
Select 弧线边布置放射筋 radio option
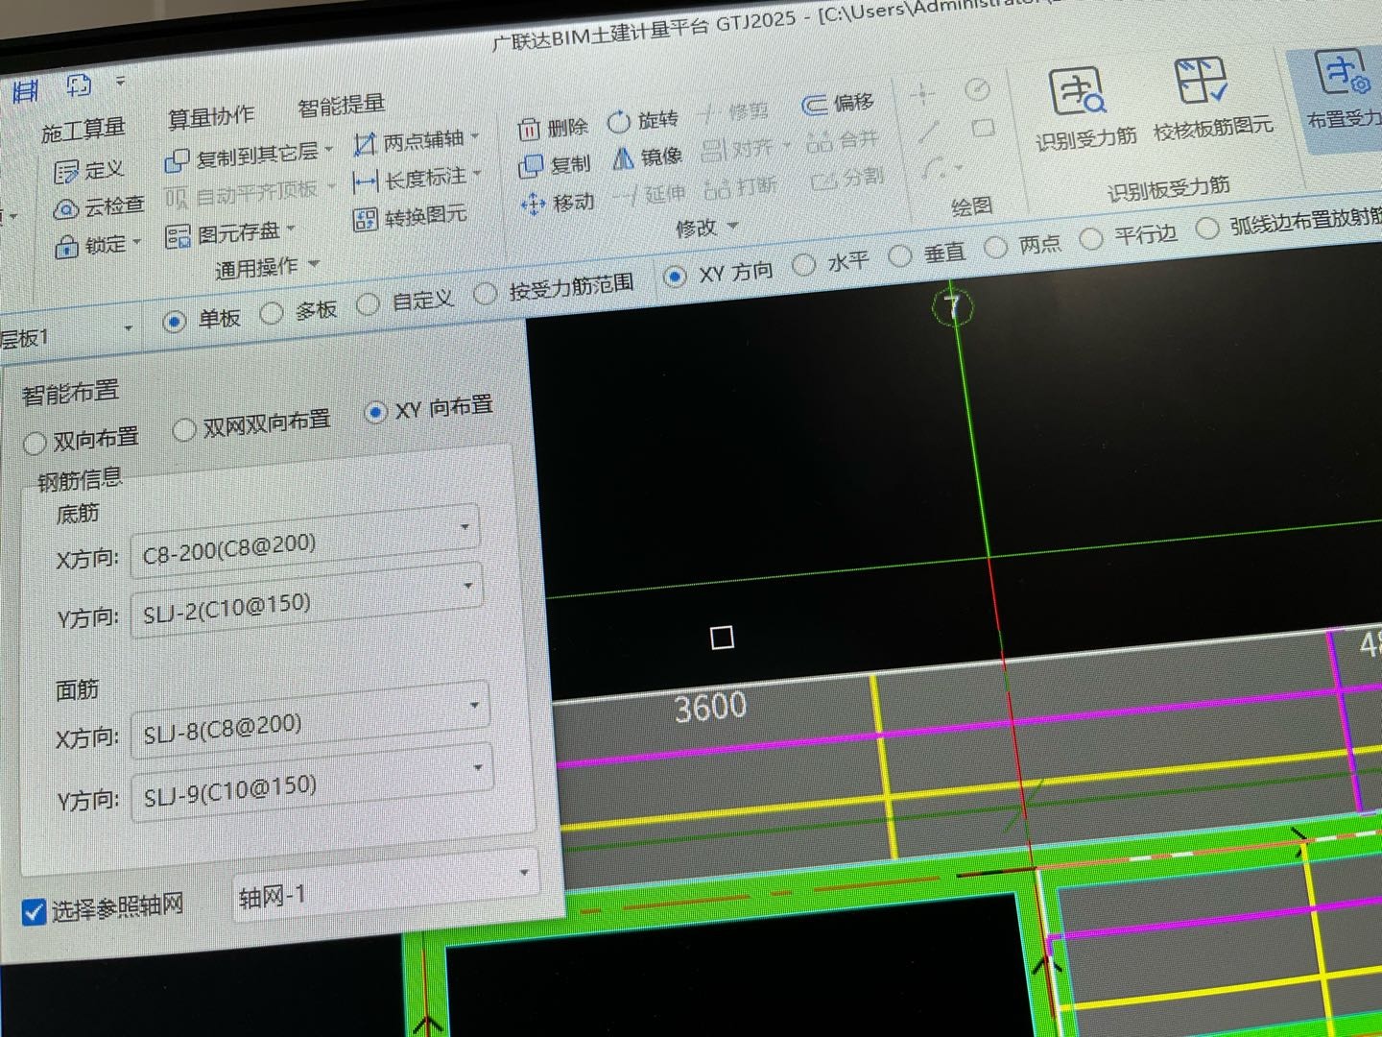point(1207,229)
